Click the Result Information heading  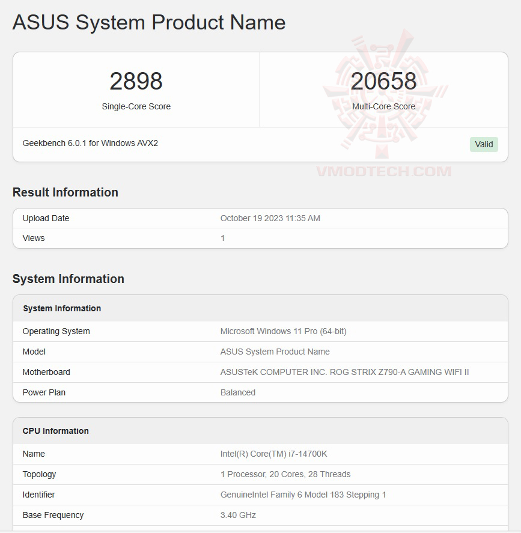click(x=65, y=192)
